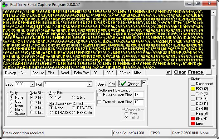Viewport: 219px width, 139px height.
Task: Switch to the I2C-2 tab
Action: pos(109,73)
